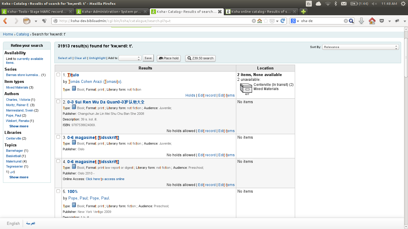Image resolution: width=408 pixels, height=229 pixels.
Task: Click the Kit box icon for Mixed Materials
Action: (x=246, y=89)
